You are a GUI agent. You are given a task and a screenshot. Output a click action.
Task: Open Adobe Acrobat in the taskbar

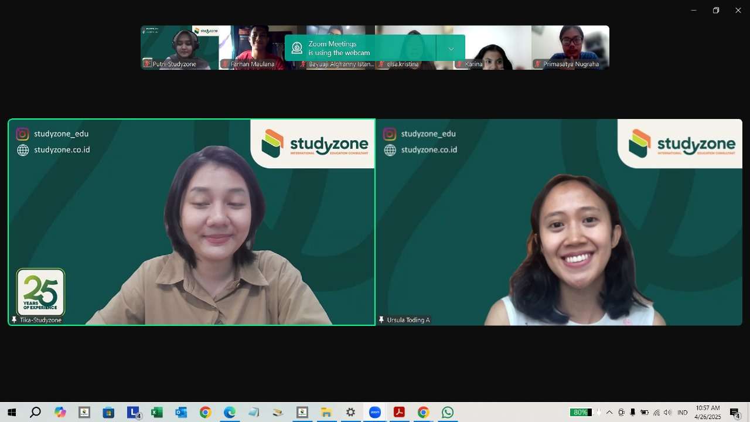(400, 413)
